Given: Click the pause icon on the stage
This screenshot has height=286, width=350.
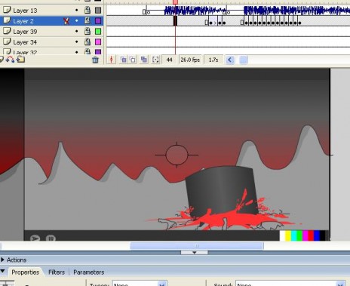Looking at the screenshot, I should tap(51, 238).
